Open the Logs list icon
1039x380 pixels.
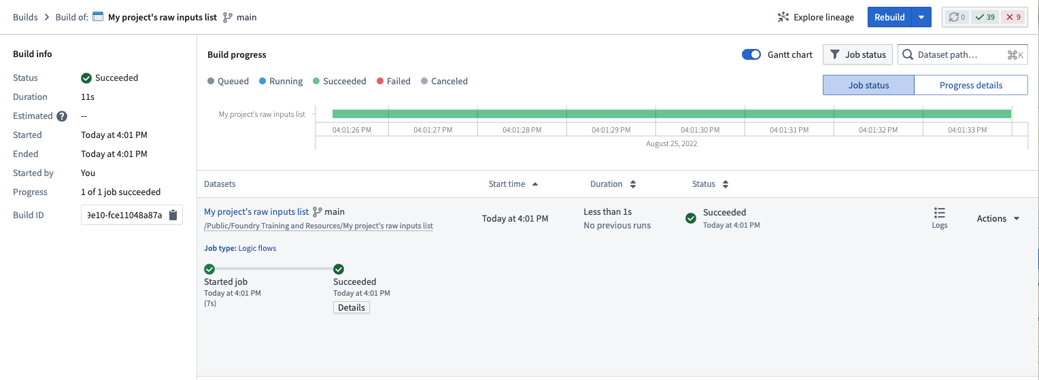point(940,213)
